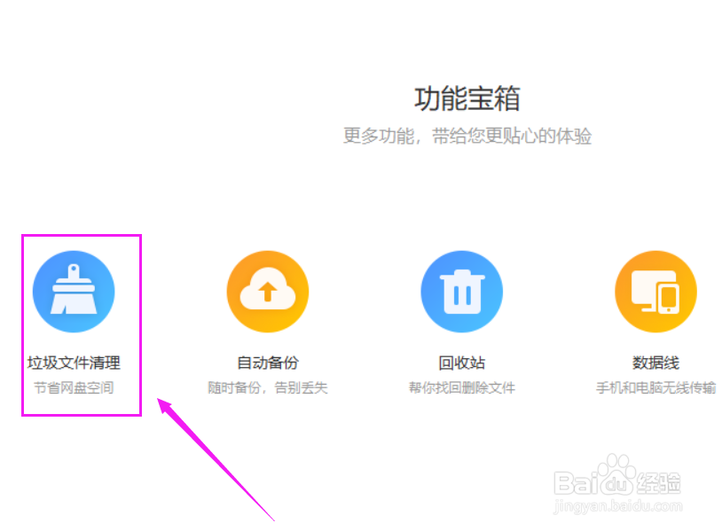
Task: Click the 随时备份，告别丢失 description
Action: [267, 387]
